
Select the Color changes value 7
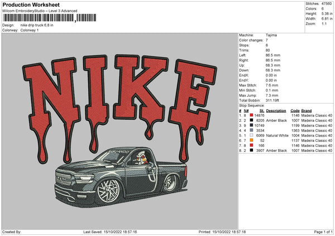(x=267, y=40)
